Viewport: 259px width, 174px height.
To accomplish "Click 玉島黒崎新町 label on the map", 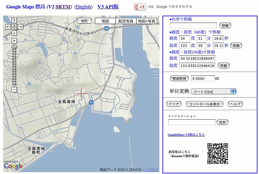I will (36, 150).
